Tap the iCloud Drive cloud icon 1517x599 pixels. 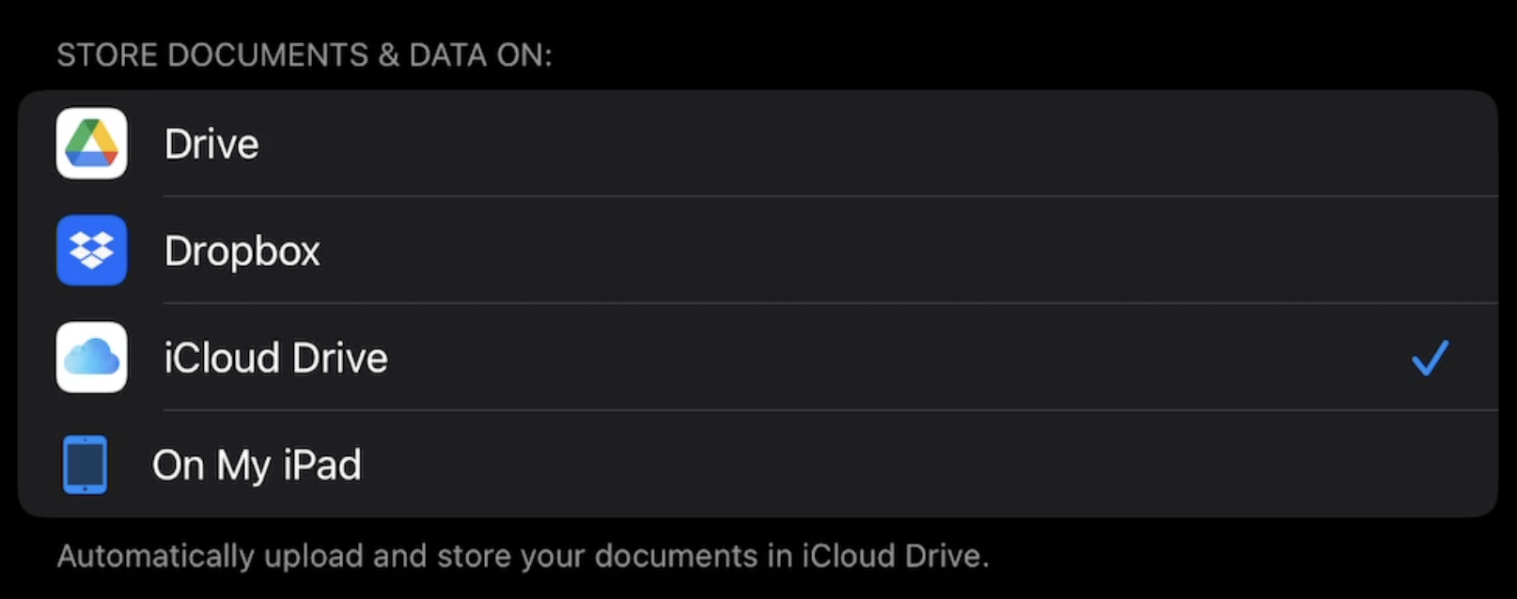(x=91, y=358)
